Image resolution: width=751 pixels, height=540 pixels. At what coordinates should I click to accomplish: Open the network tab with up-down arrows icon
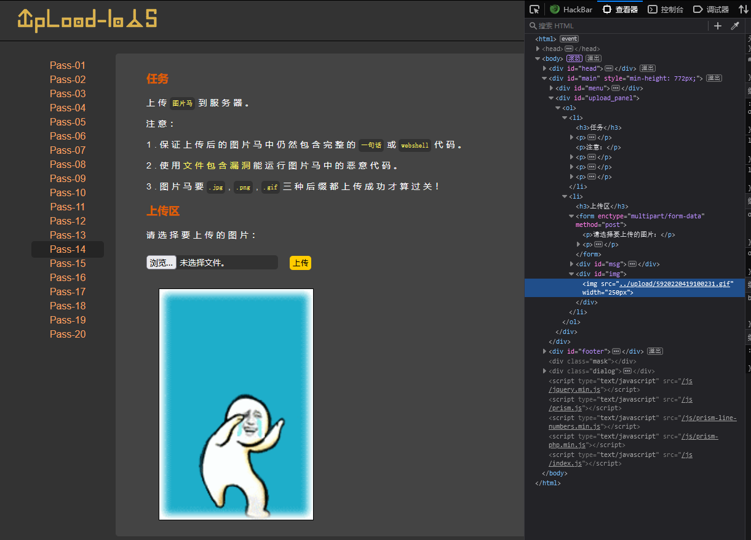[x=743, y=9]
